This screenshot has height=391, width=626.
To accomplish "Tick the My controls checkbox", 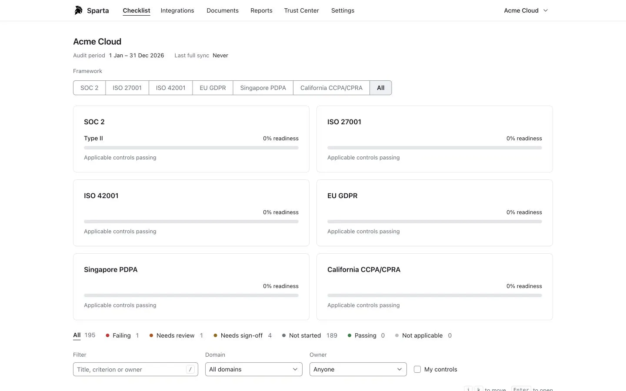I will (x=417, y=369).
